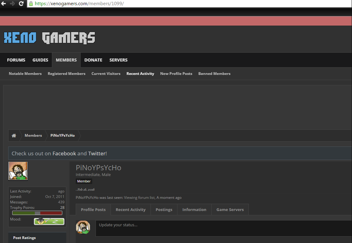Viewport: 352px width, 243px height.
Task: Switch to the Game Servers tab
Action: click(230, 210)
